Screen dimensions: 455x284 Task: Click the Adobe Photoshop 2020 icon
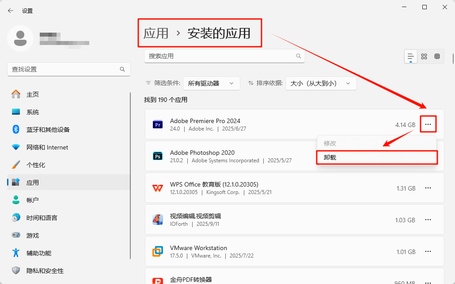(158, 156)
